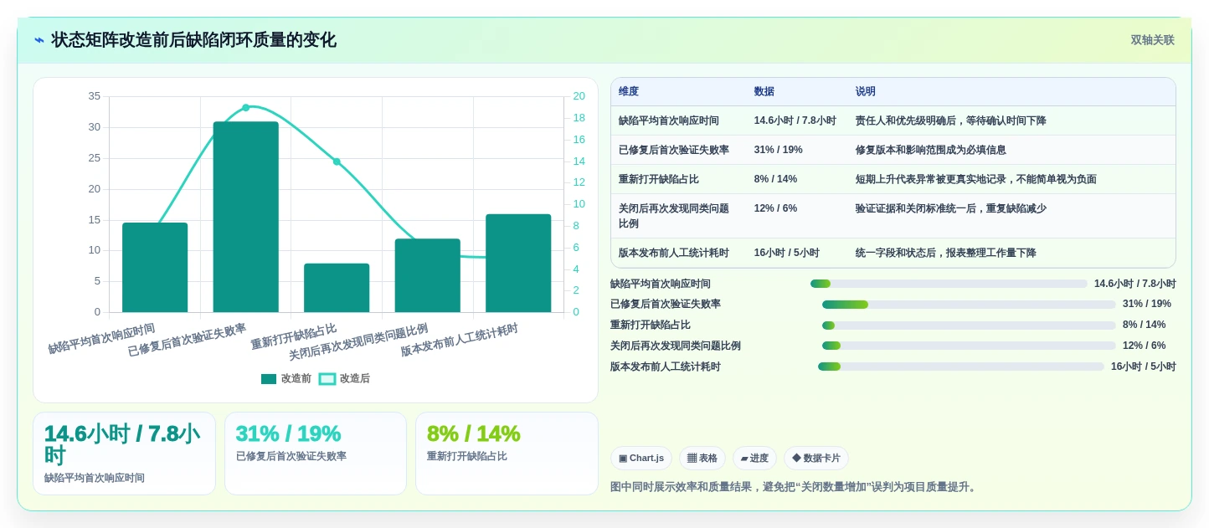Click the 表格 tag chip

(x=702, y=459)
